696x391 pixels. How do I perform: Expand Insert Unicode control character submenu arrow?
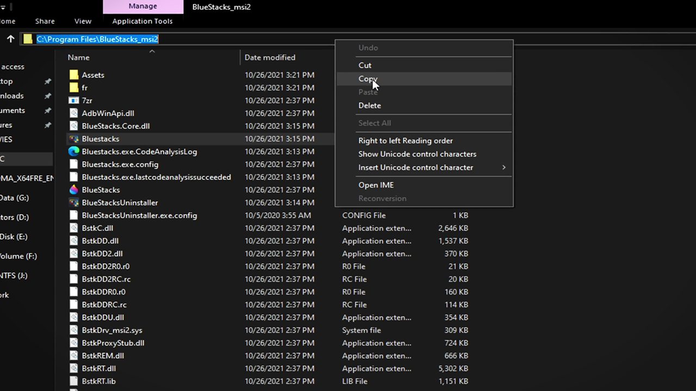[504, 167]
